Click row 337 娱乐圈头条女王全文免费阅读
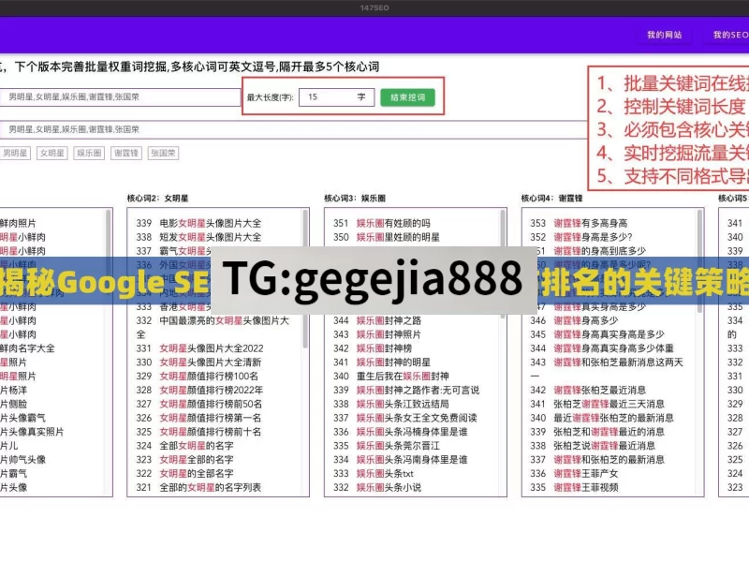The width and height of the screenshot is (749, 562). [x=405, y=418]
